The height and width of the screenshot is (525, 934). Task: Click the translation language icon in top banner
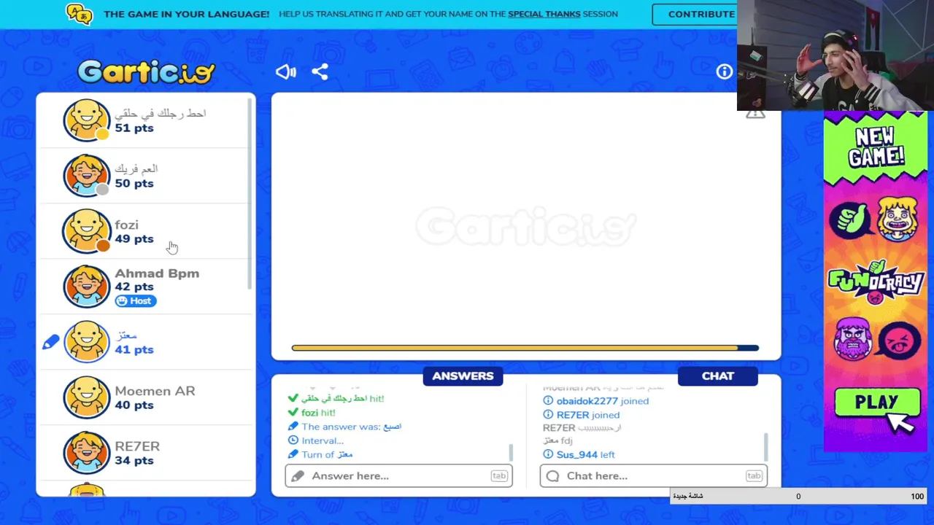point(79,13)
